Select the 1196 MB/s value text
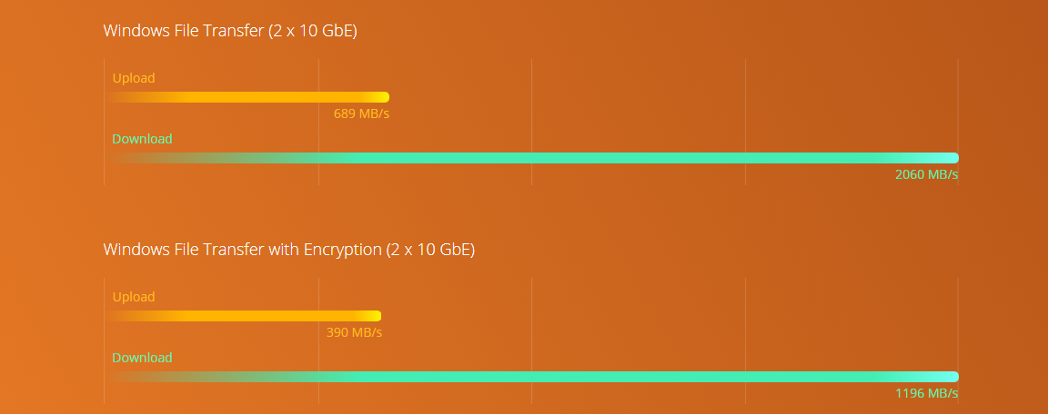 coord(927,393)
